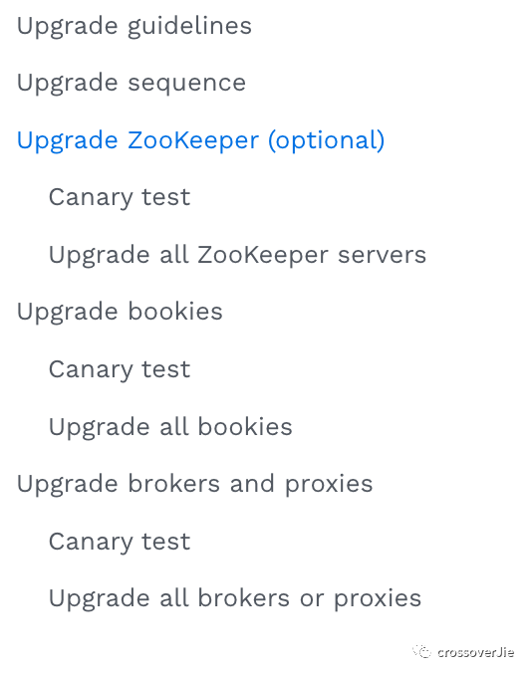
Task: Click the WeChat logo icon in the watermark
Action: pyautogui.click(x=421, y=651)
